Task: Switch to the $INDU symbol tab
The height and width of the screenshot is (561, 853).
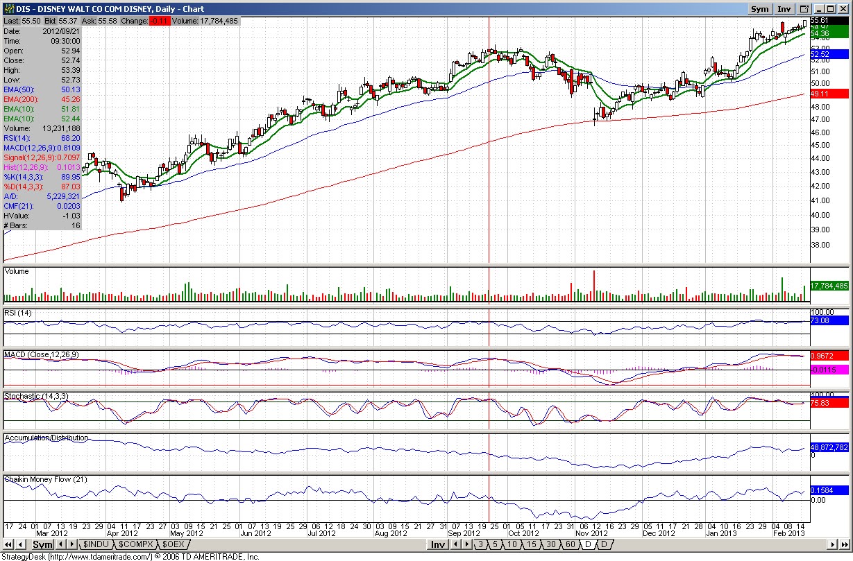Action: (96, 544)
